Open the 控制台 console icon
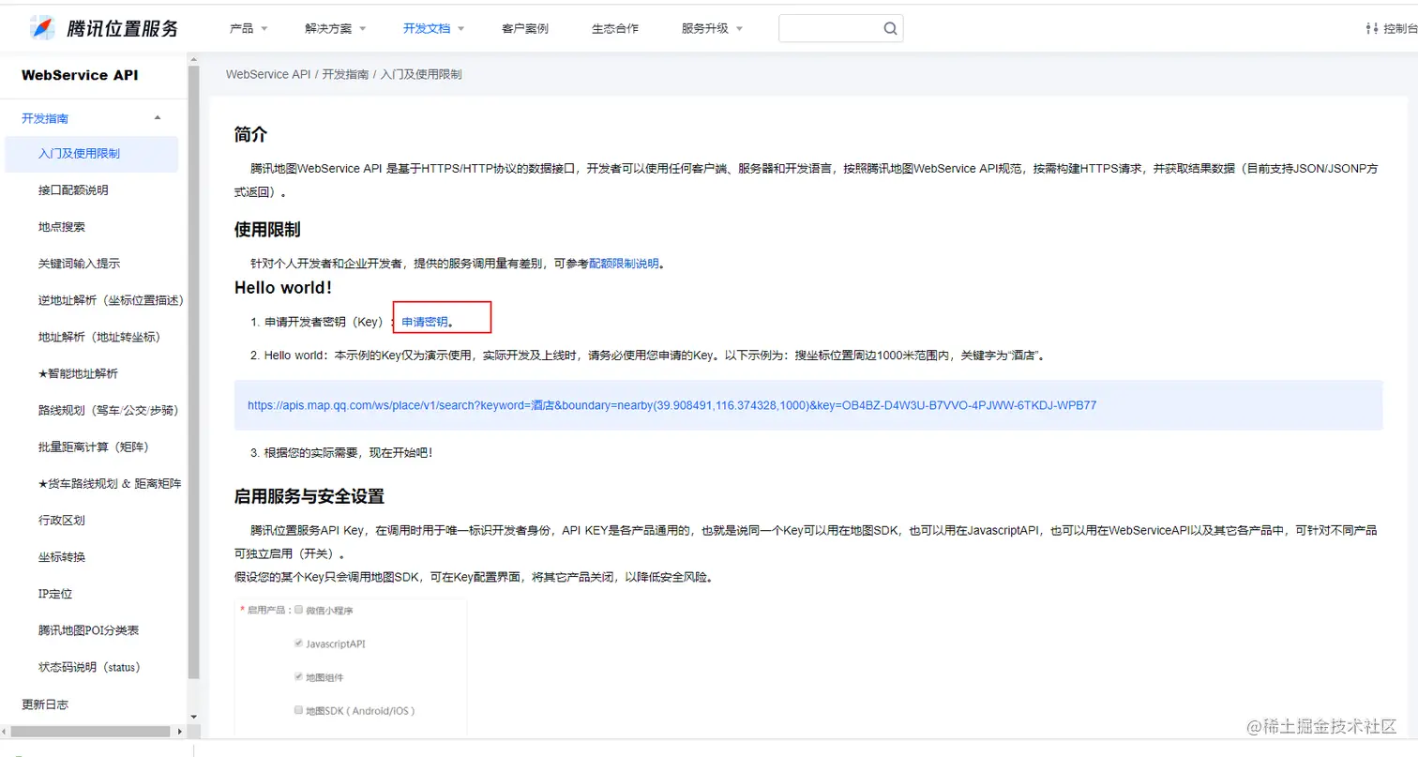1418x757 pixels. [1372, 28]
